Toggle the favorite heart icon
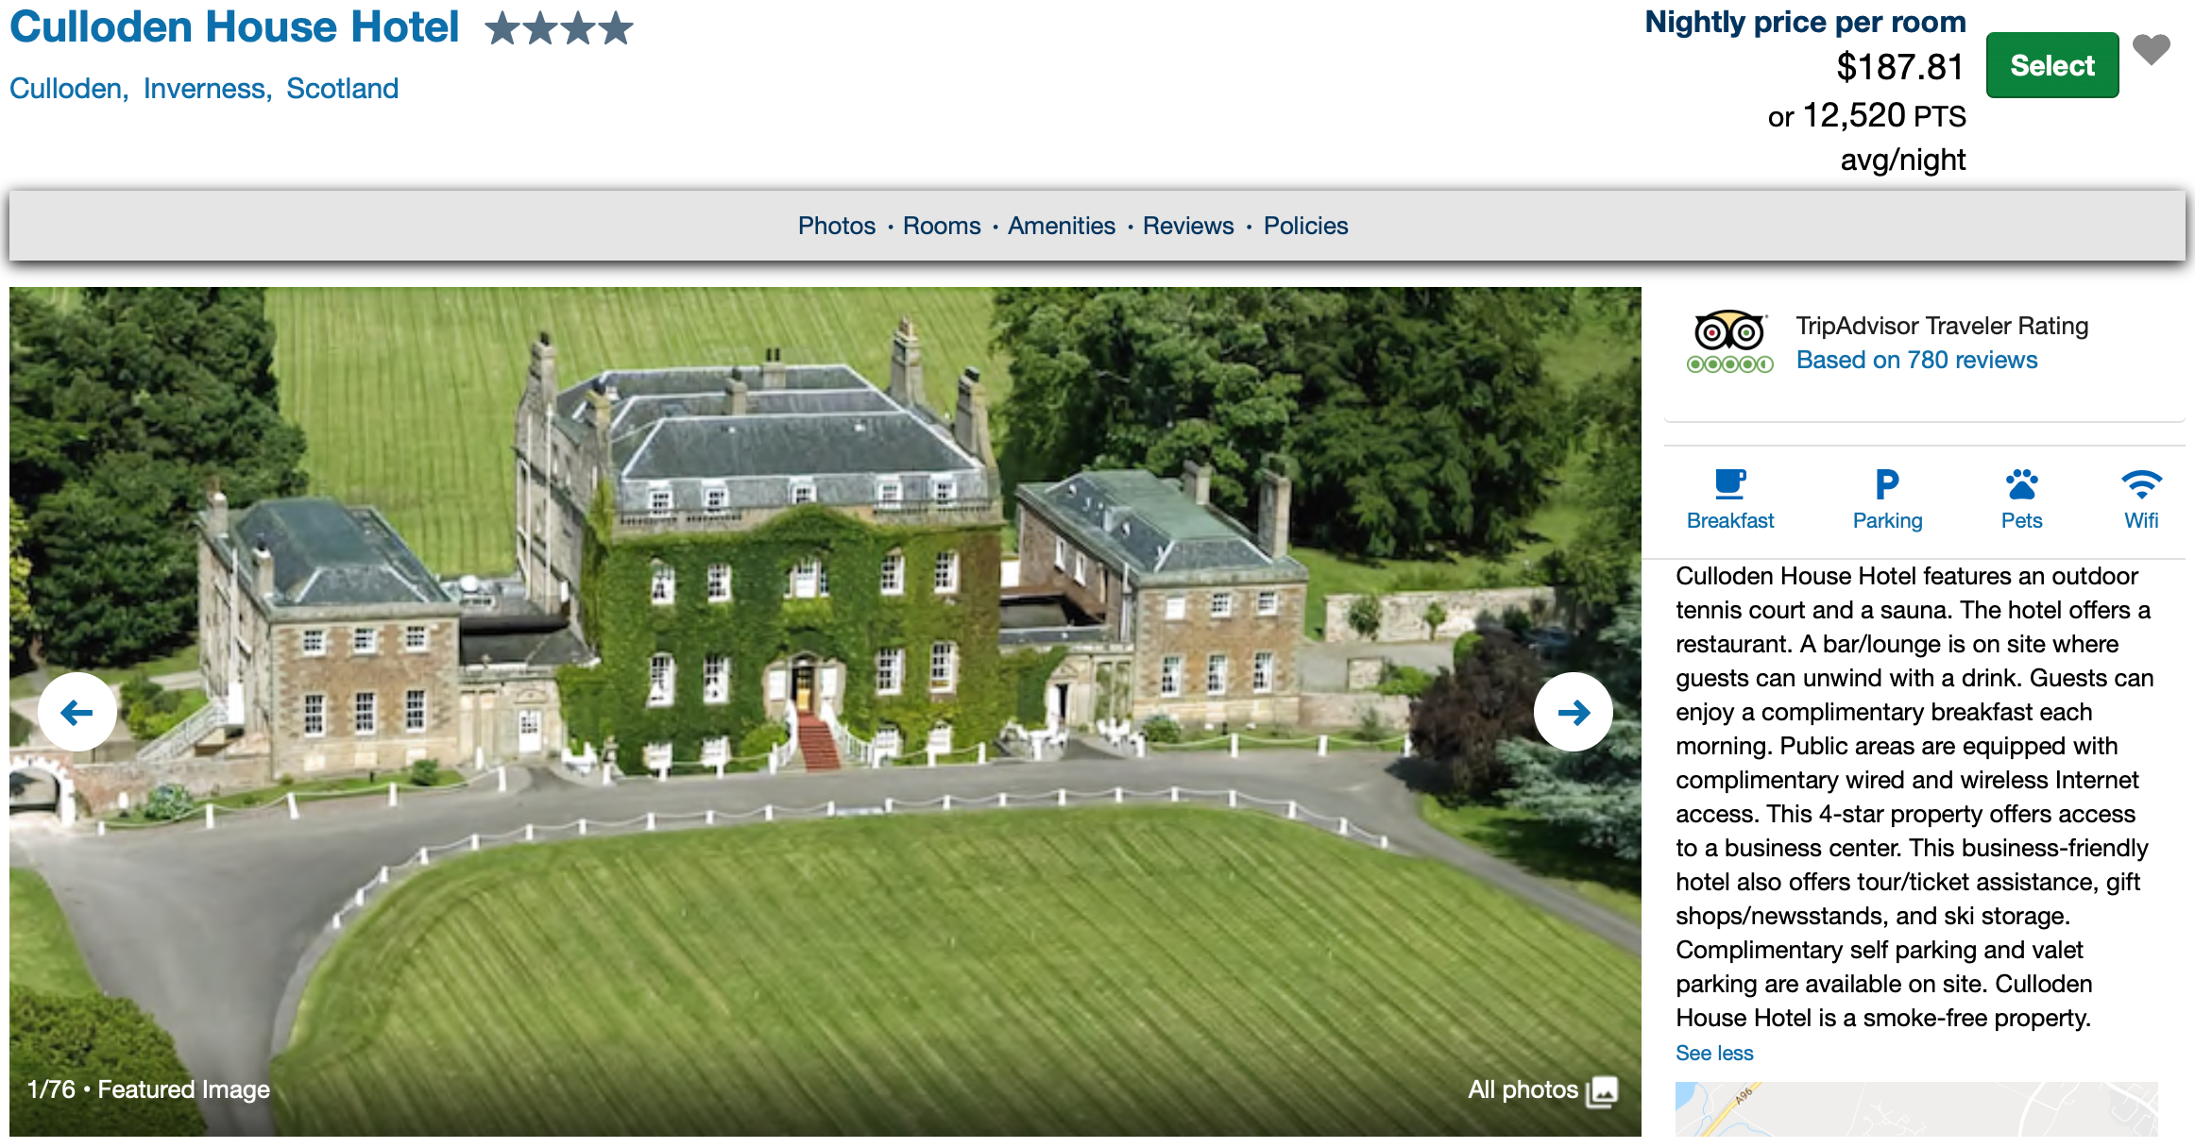This screenshot has width=2195, height=1148. click(2152, 49)
